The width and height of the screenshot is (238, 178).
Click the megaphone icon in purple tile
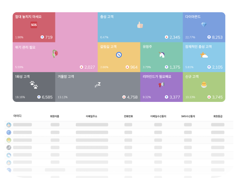pos(161,84)
